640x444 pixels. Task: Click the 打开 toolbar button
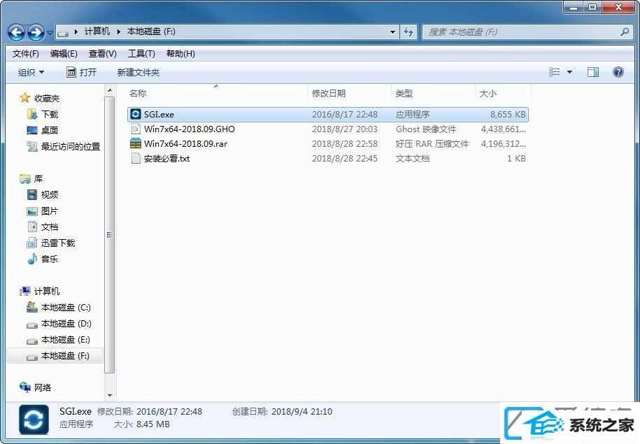[82, 72]
